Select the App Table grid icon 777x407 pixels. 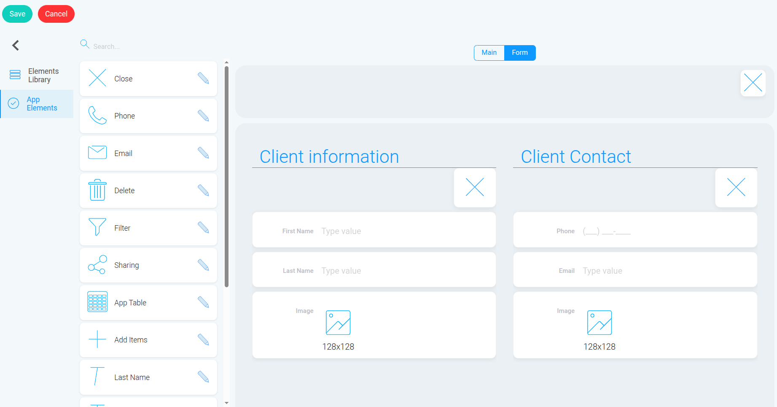pos(97,302)
